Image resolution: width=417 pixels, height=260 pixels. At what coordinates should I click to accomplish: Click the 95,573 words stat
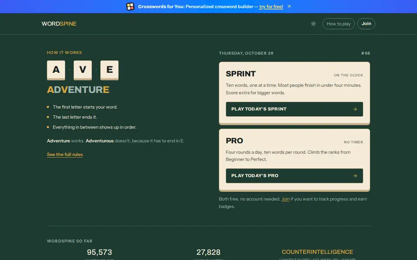[x=99, y=252]
